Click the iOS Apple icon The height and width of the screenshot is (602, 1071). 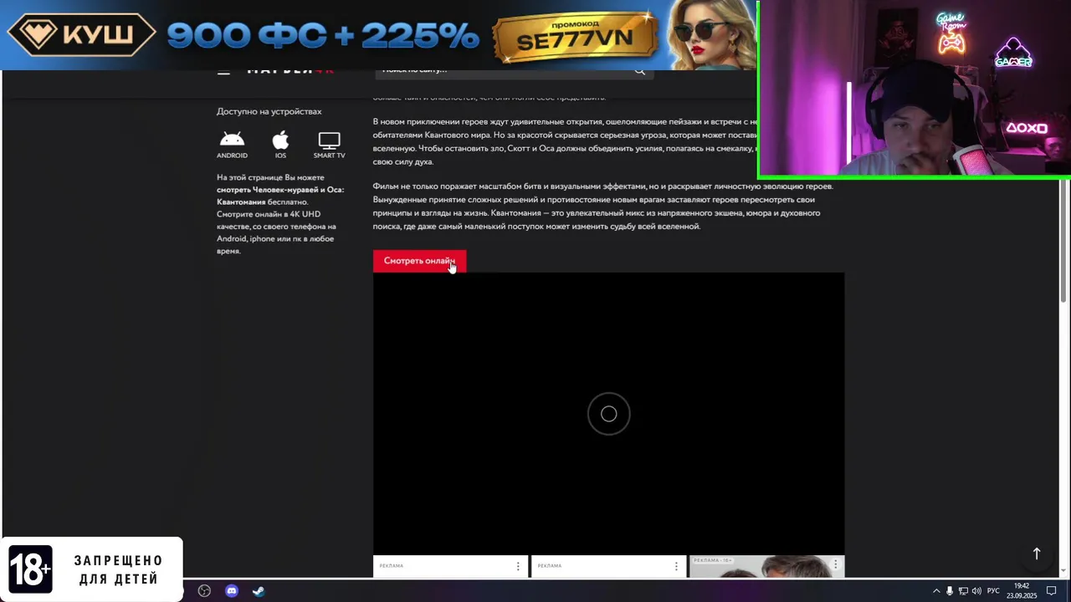click(x=280, y=140)
